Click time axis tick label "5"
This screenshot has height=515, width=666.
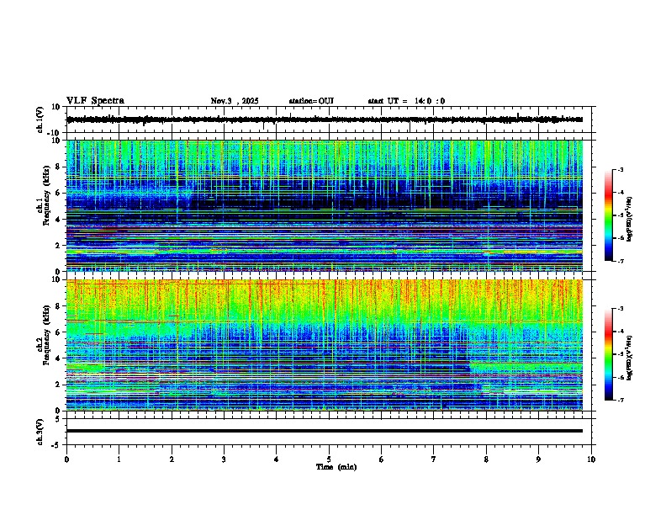(329, 459)
